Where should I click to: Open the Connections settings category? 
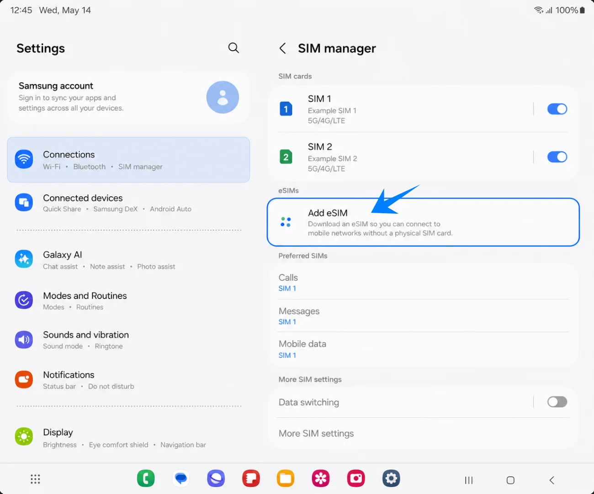128,160
